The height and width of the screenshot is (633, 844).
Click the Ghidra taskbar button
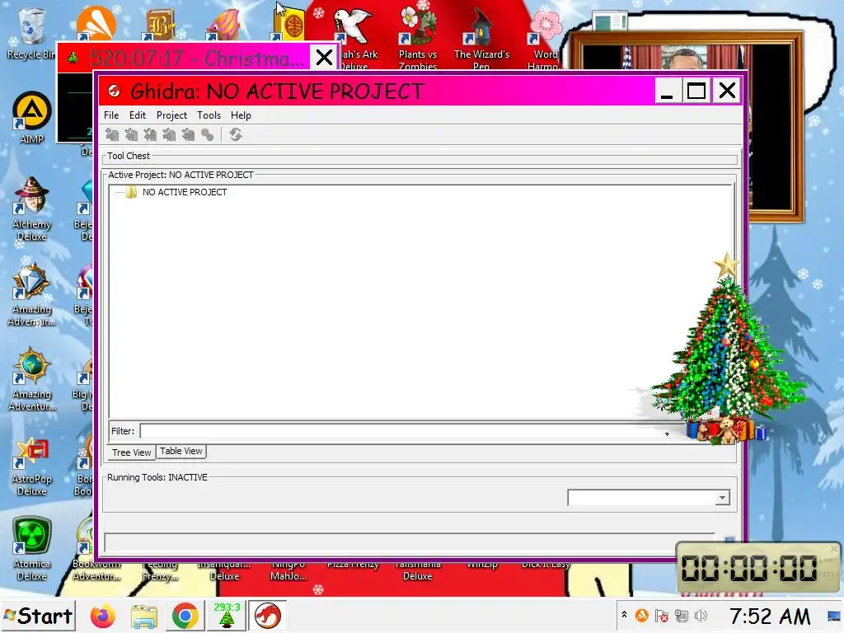coord(268,615)
